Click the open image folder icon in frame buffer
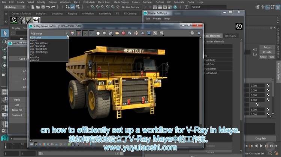The image size is (281, 157). click(117, 33)
